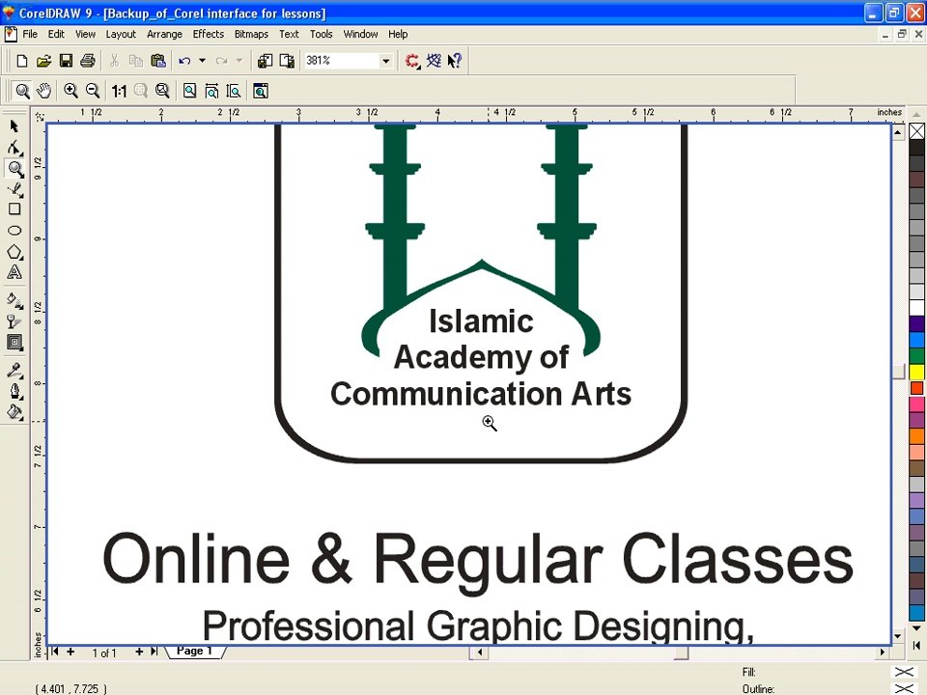Set zoom to actual size 1:1
The width and height of the screenshot is (927, 695).
(119, 91)
